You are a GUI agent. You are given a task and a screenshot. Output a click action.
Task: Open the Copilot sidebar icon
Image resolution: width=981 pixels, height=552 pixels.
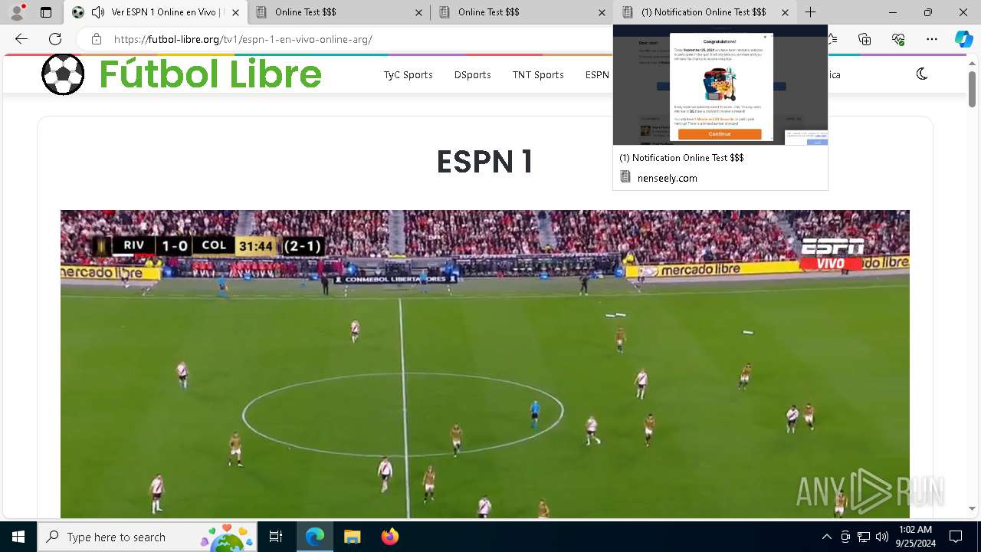pos(963,39)
